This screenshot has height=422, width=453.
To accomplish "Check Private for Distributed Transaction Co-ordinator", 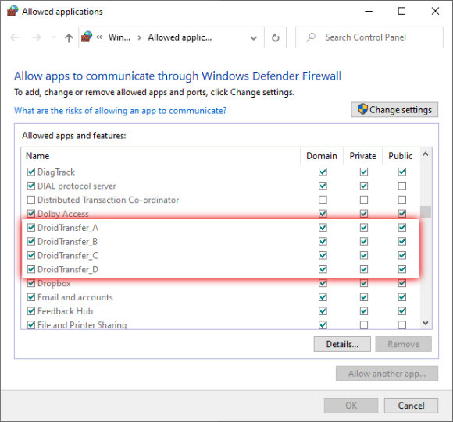I will [x=364, y=200].
